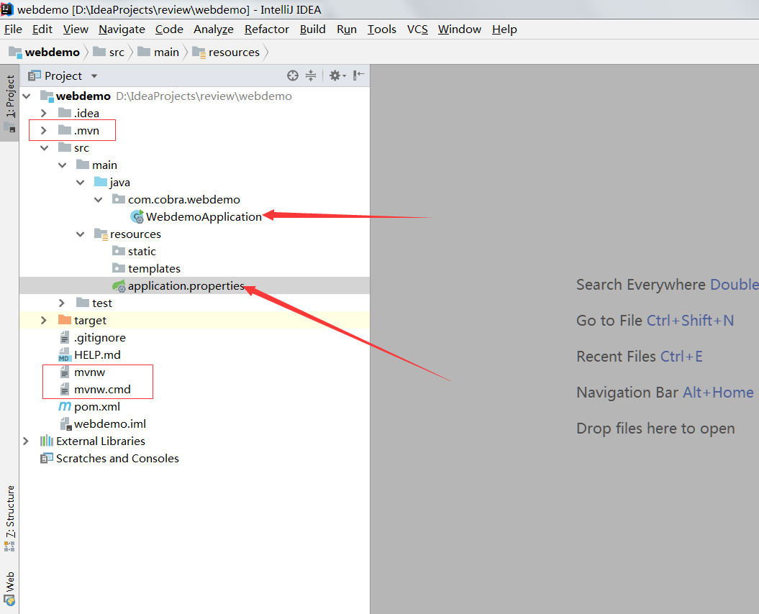Open the Navigate menu
Image resolution: width=759 pixels, height=614 pixels.
pyautogui.click(x=122, y=29)
